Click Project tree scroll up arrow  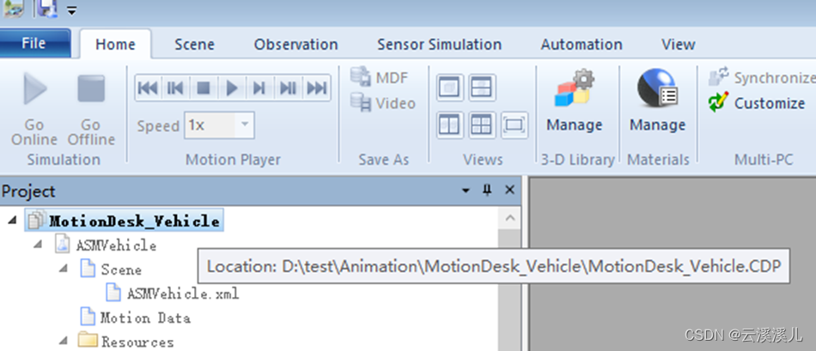click(x=509, y=218)
